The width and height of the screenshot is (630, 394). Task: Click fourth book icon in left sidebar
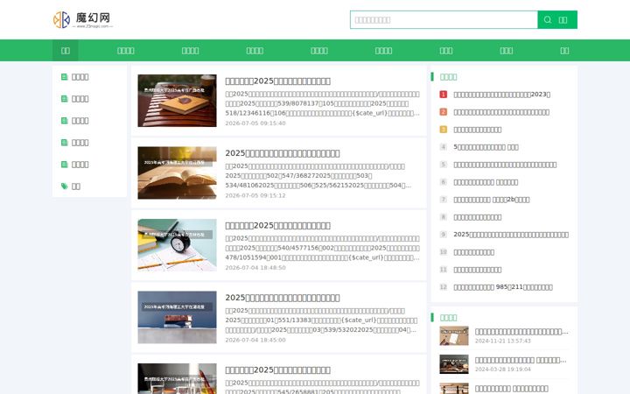pos(64,143)
